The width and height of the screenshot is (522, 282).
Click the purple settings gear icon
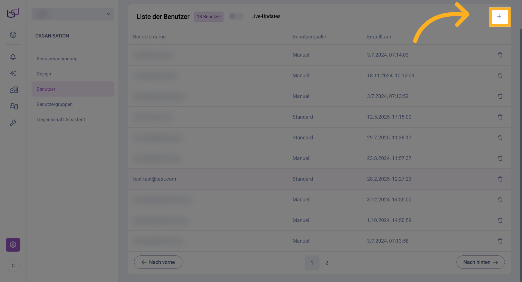13,245
